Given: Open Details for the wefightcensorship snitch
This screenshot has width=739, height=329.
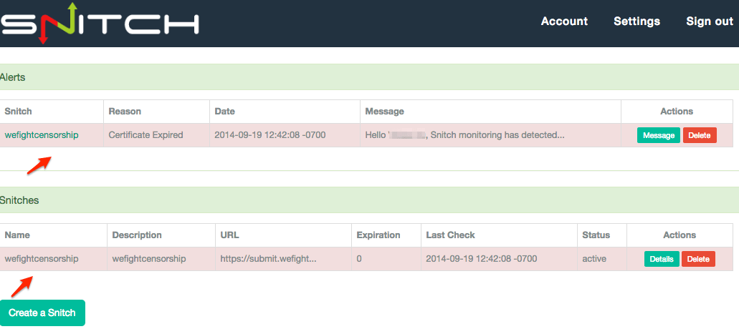Looking at the screenshot, I should [x=662, y=259].
